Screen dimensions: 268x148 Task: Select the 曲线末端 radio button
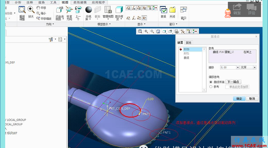pos(211,82)
